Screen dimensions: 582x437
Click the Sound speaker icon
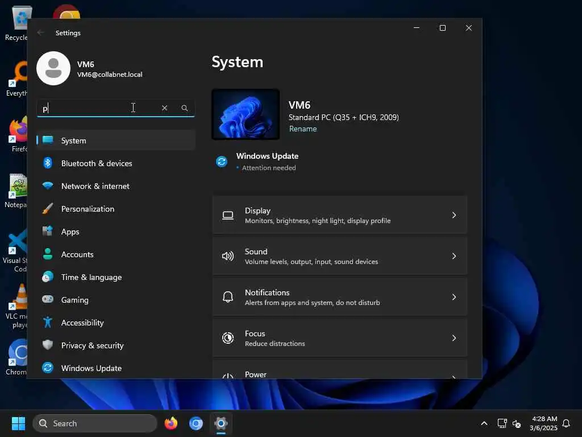point(228,256)
